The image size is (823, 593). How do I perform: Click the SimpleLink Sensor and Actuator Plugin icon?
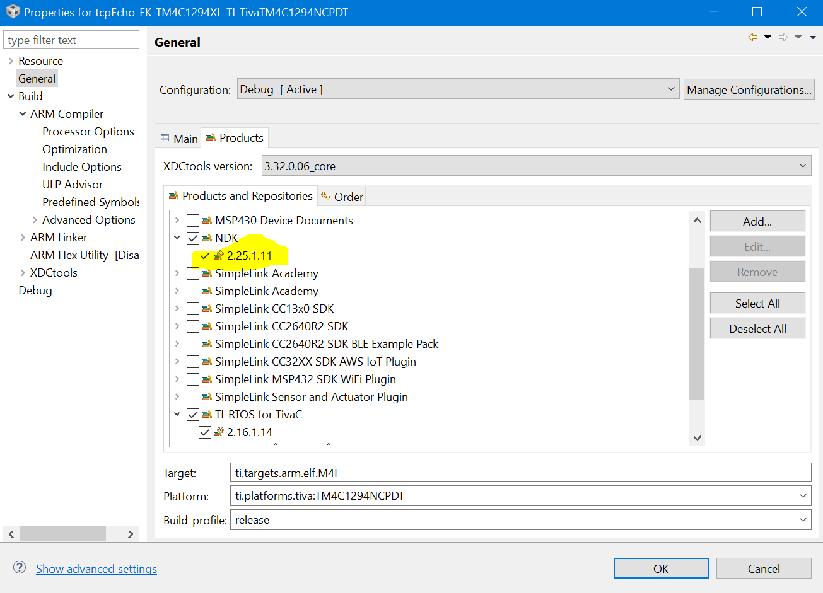(207, 397)
